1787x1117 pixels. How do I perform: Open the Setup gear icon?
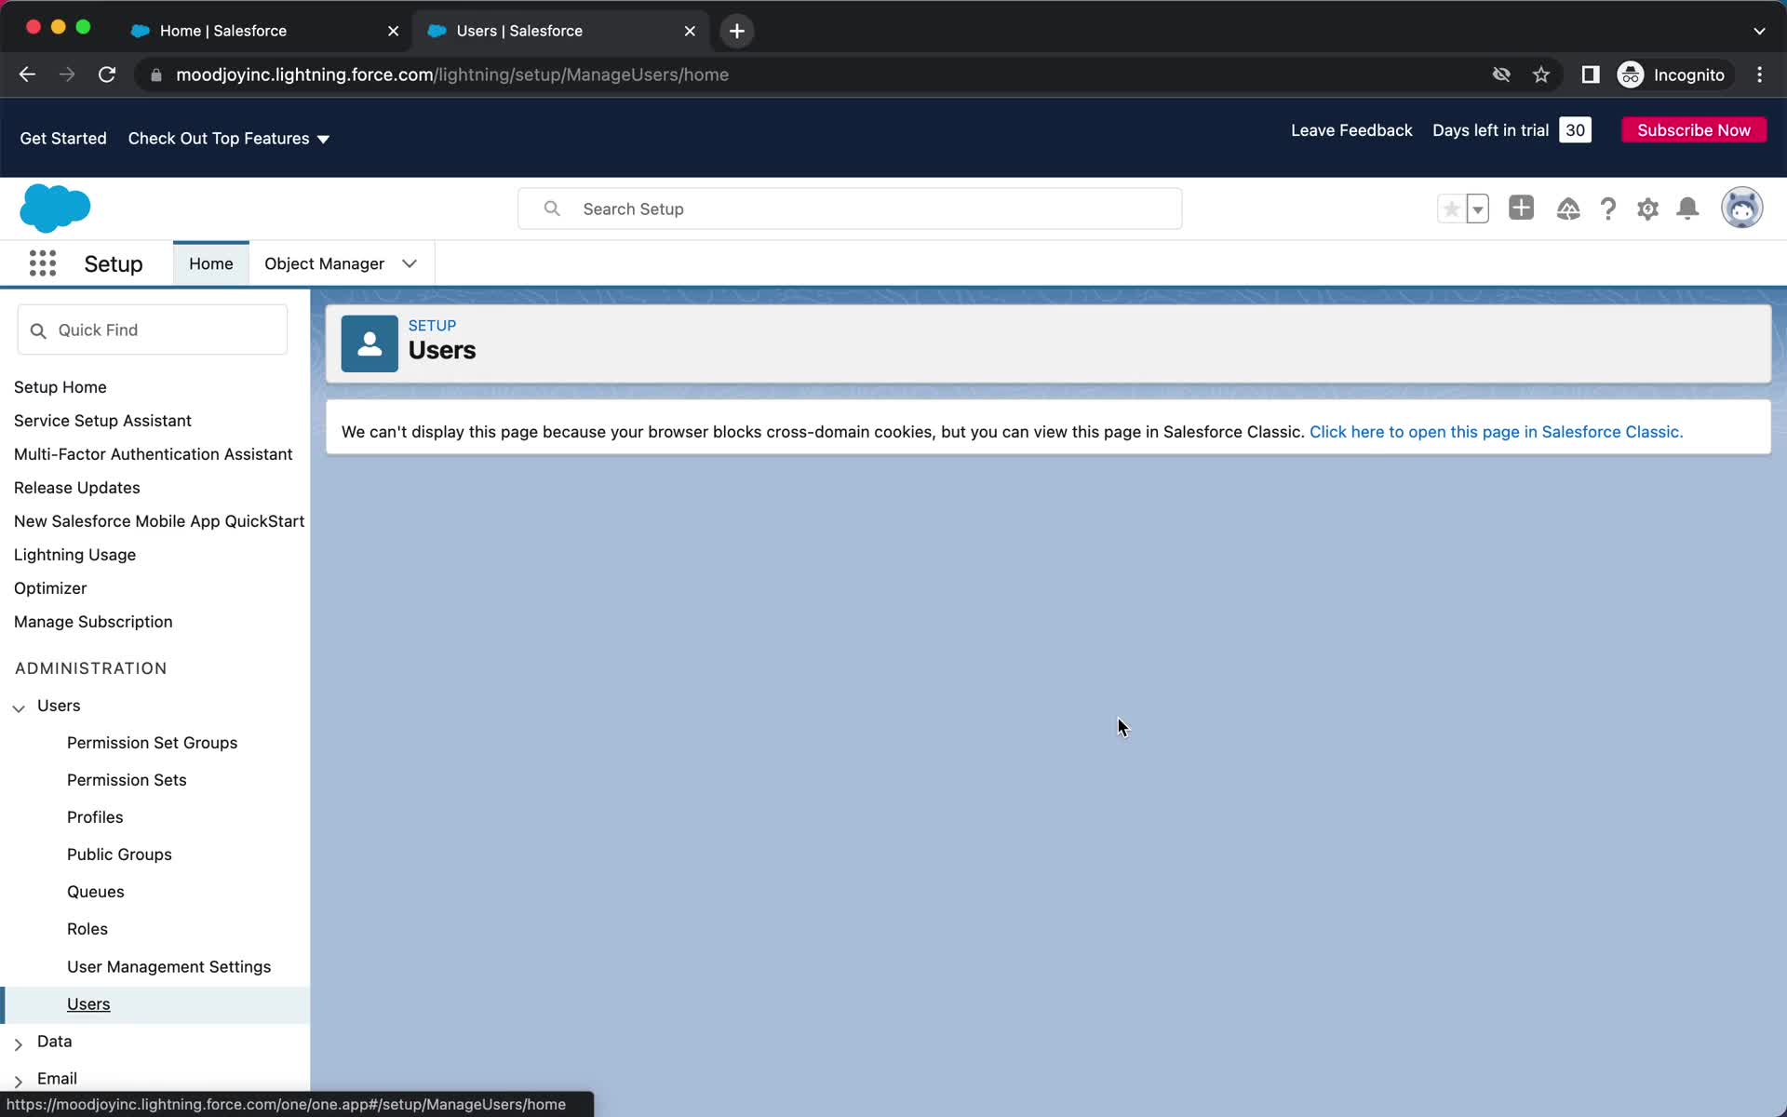point(1648,209)
